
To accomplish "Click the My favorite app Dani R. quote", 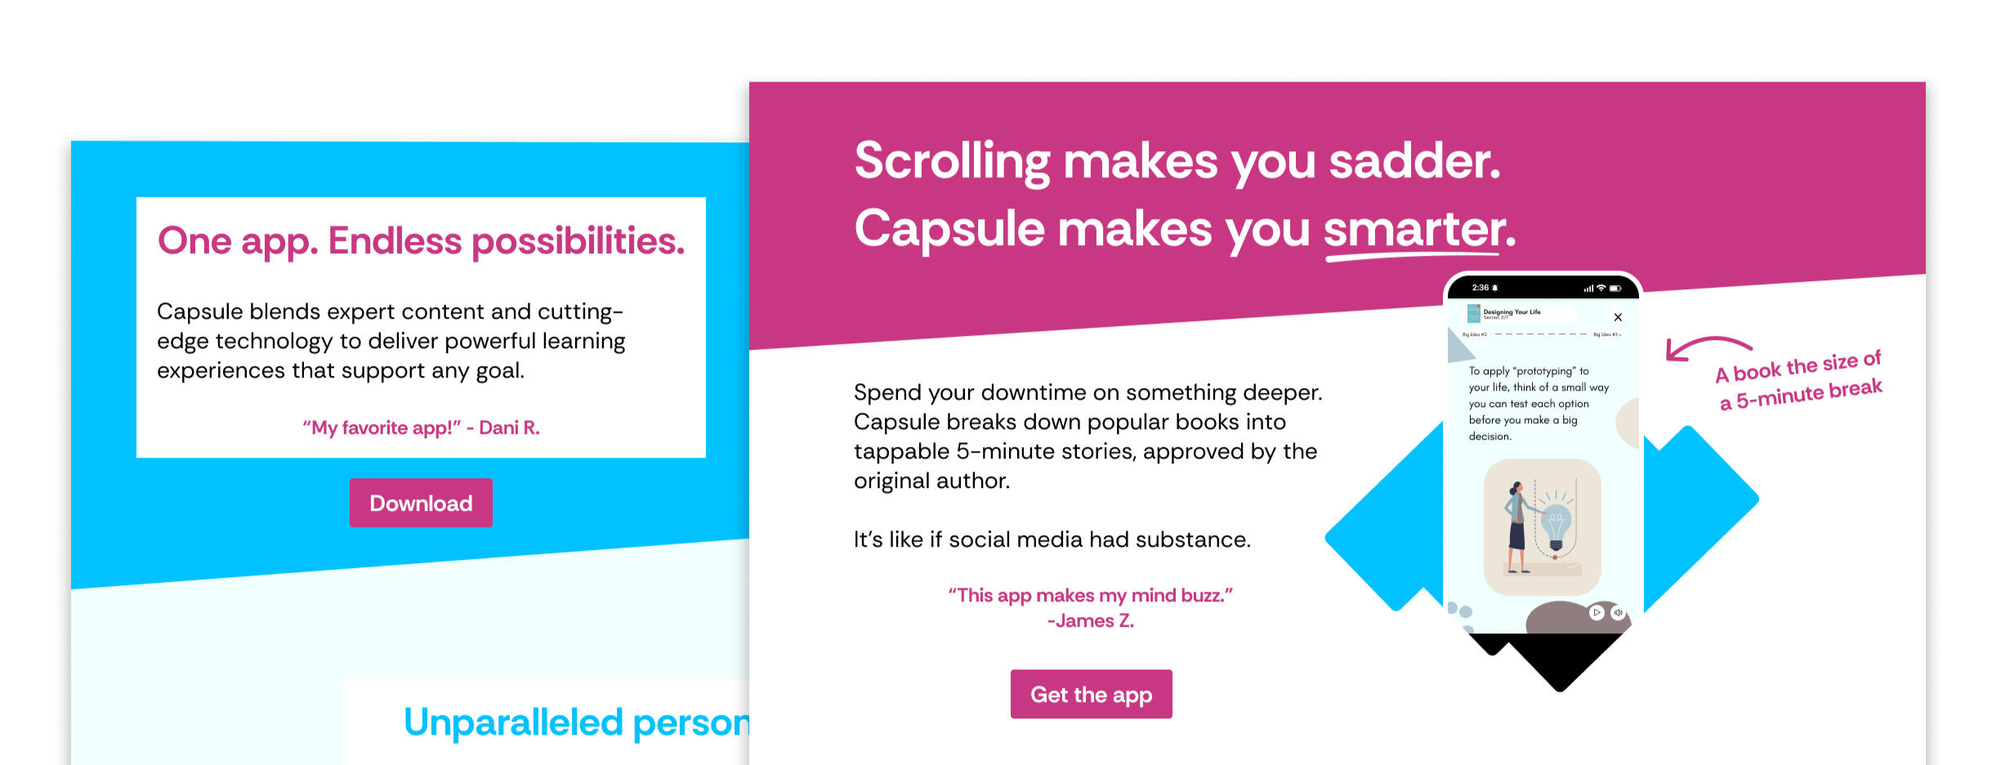I will tap(421, 427).
